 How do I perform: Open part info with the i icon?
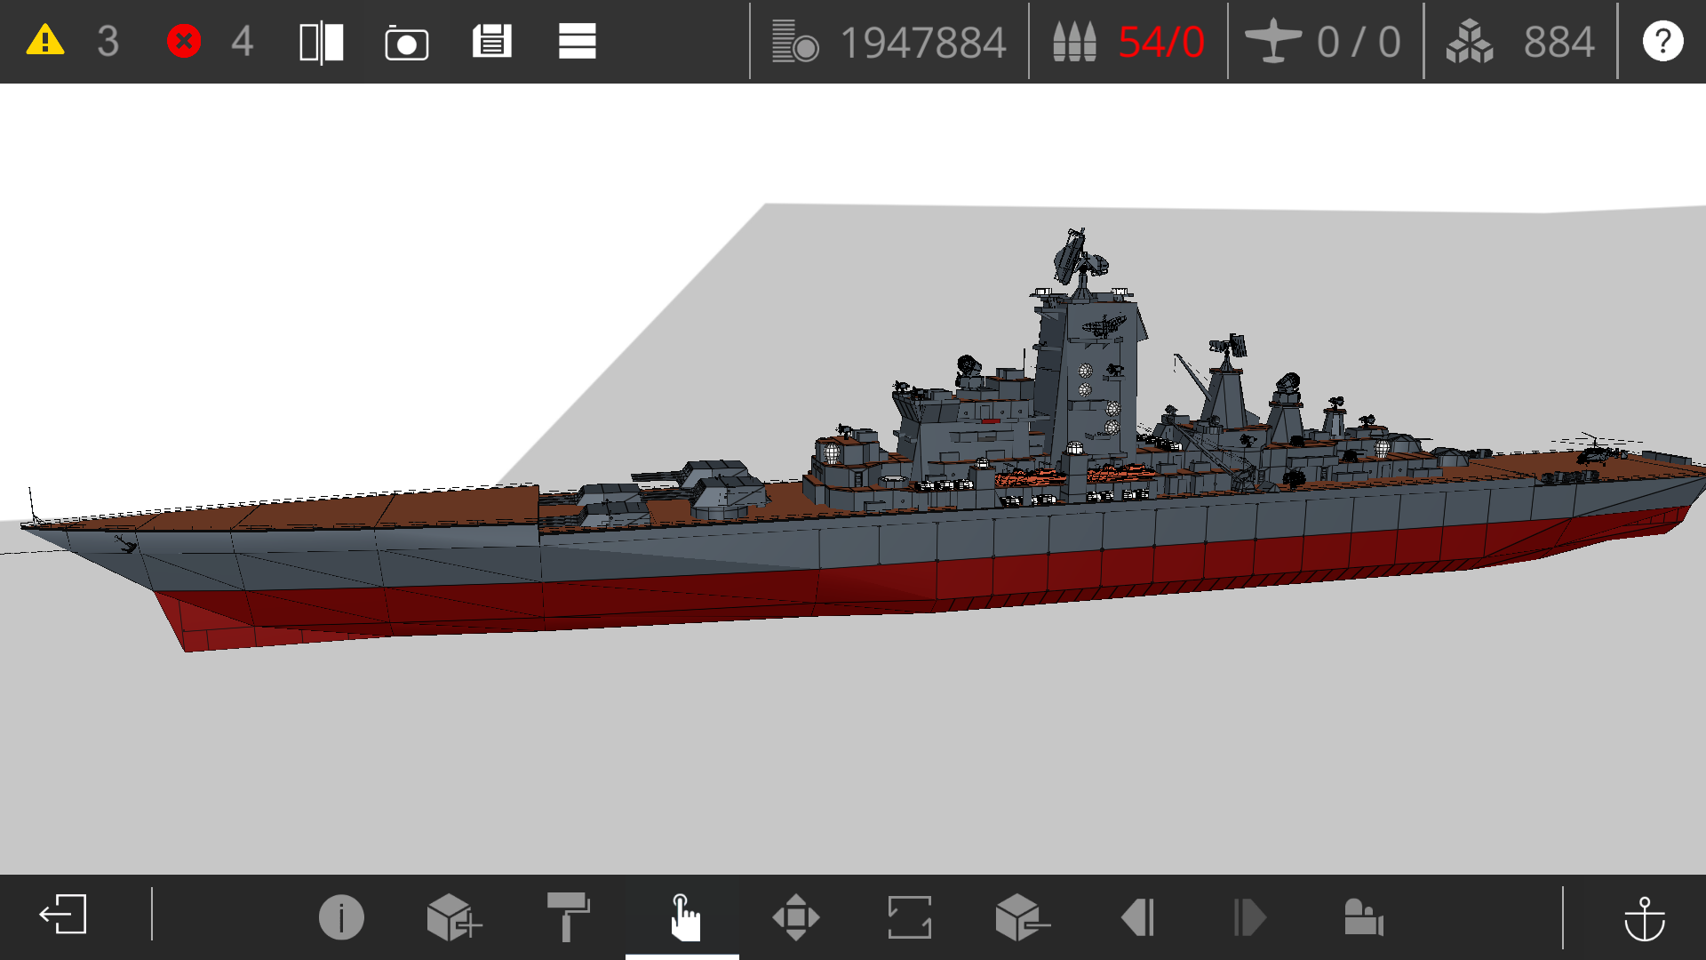coord(341,916)
